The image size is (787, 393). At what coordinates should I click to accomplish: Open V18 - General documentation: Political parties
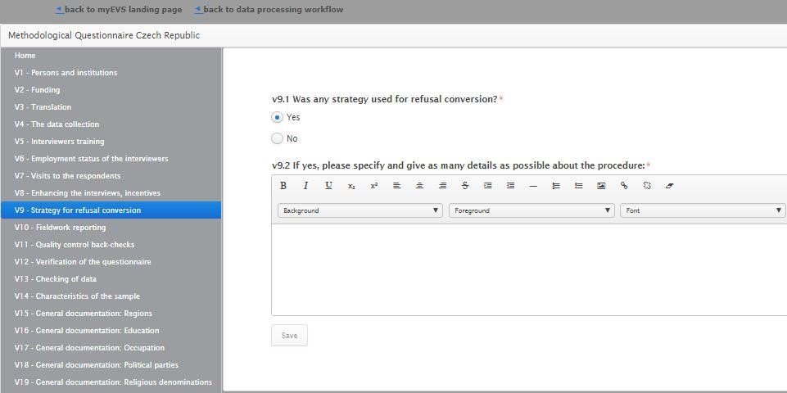click(x=111, y=365)
